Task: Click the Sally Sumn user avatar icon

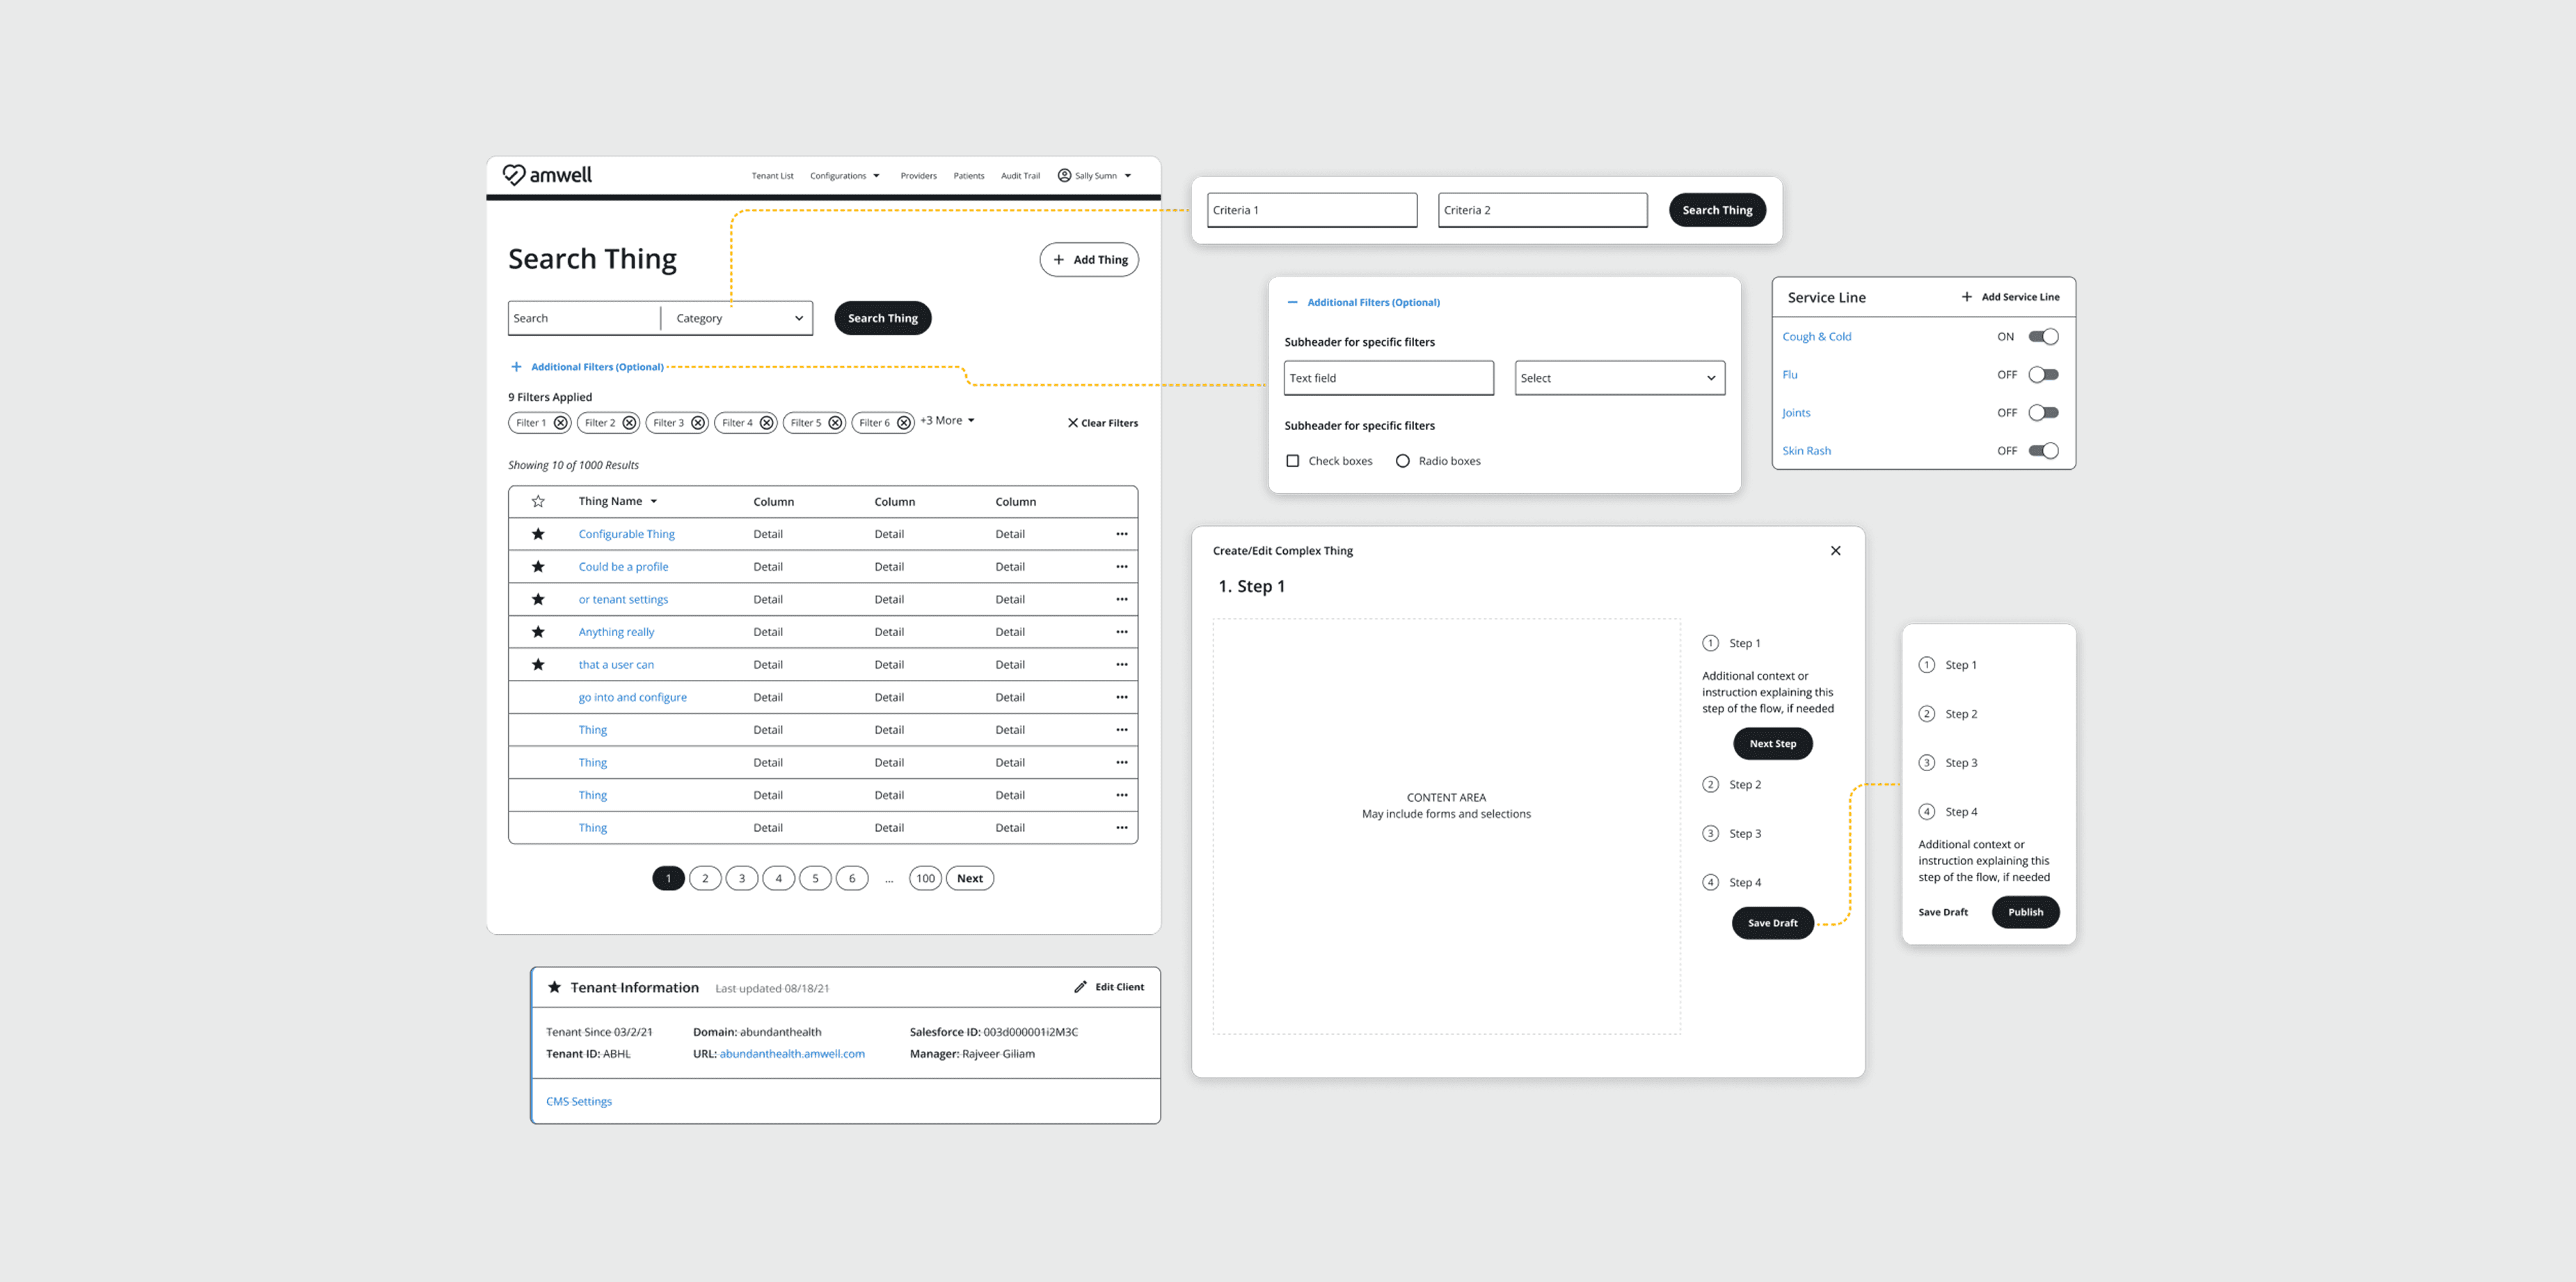Action: tap(1064, 176)
